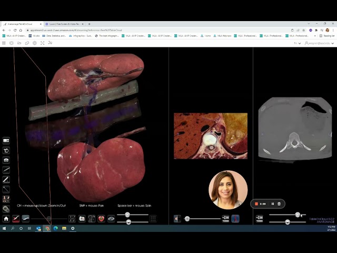The width and height of the screenshot is (337, 253).
Task: Open the user account dropdown
Action: coord(320,43)
